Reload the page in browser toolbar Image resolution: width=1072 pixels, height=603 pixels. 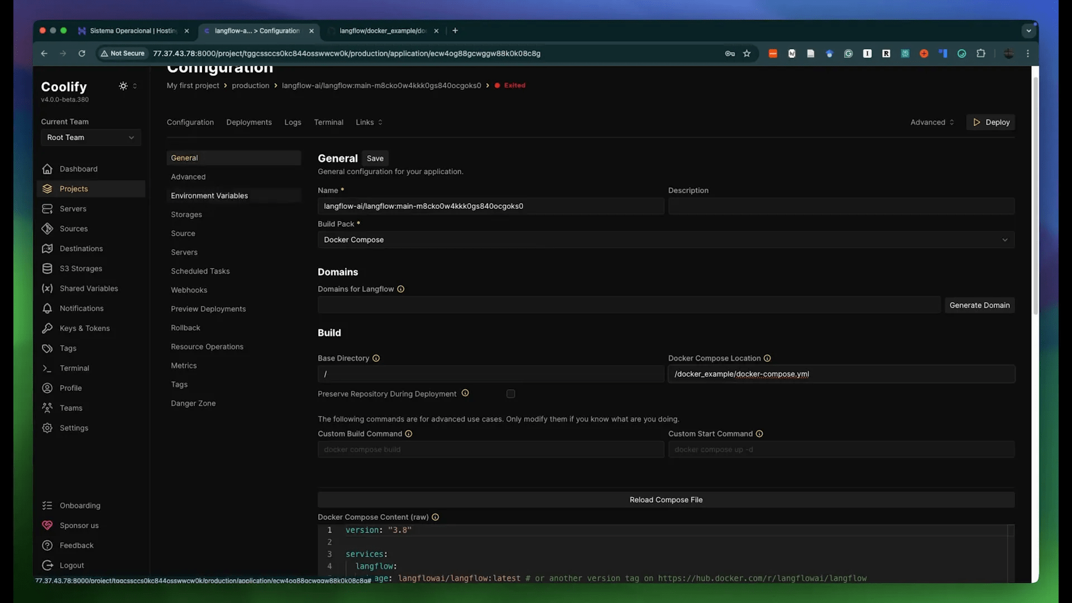pos(82,54)
